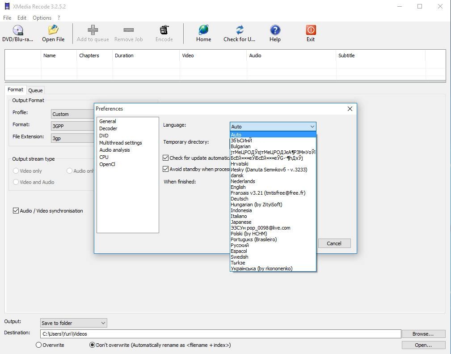Choose Italiano in the language list
Image resolution: width=451 pixels, height=354 pixels.
click(273, 216)
